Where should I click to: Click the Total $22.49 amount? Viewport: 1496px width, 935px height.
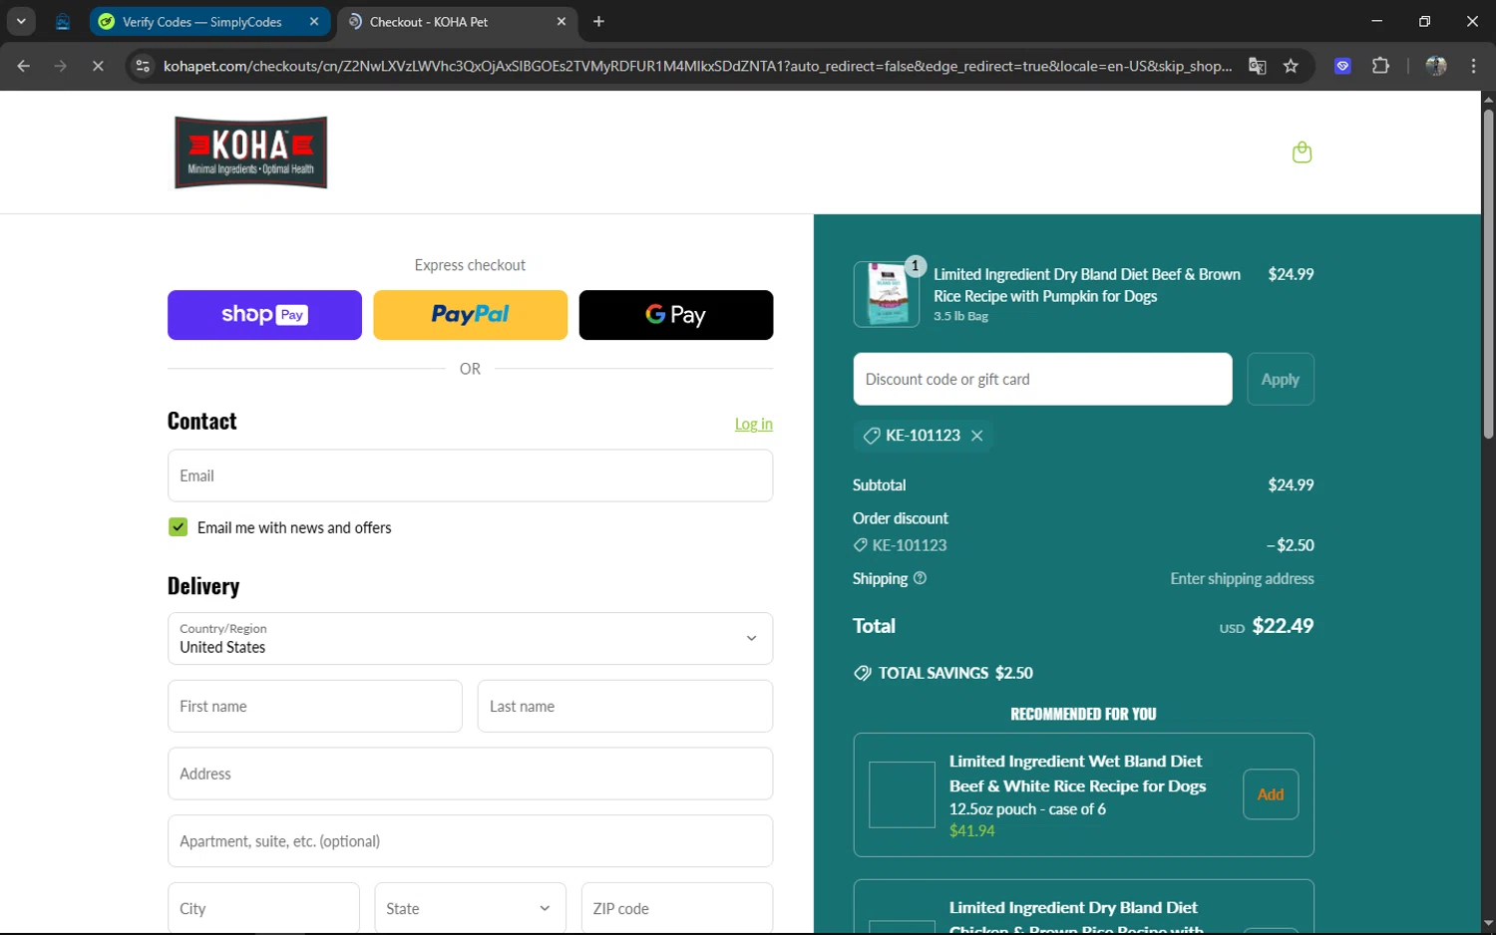coord(1283,626)
